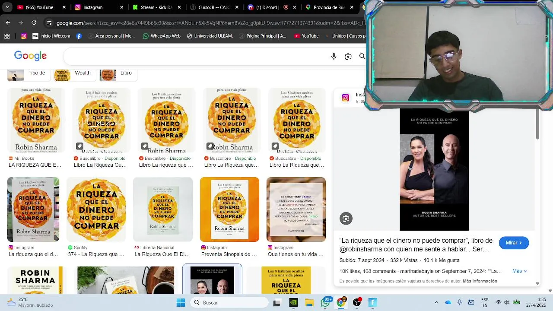The height and width of the screenshot is (311, 553).
Task: Open the Preventa Sinopsis Instagram image
Action: click(x=229, y=209)
